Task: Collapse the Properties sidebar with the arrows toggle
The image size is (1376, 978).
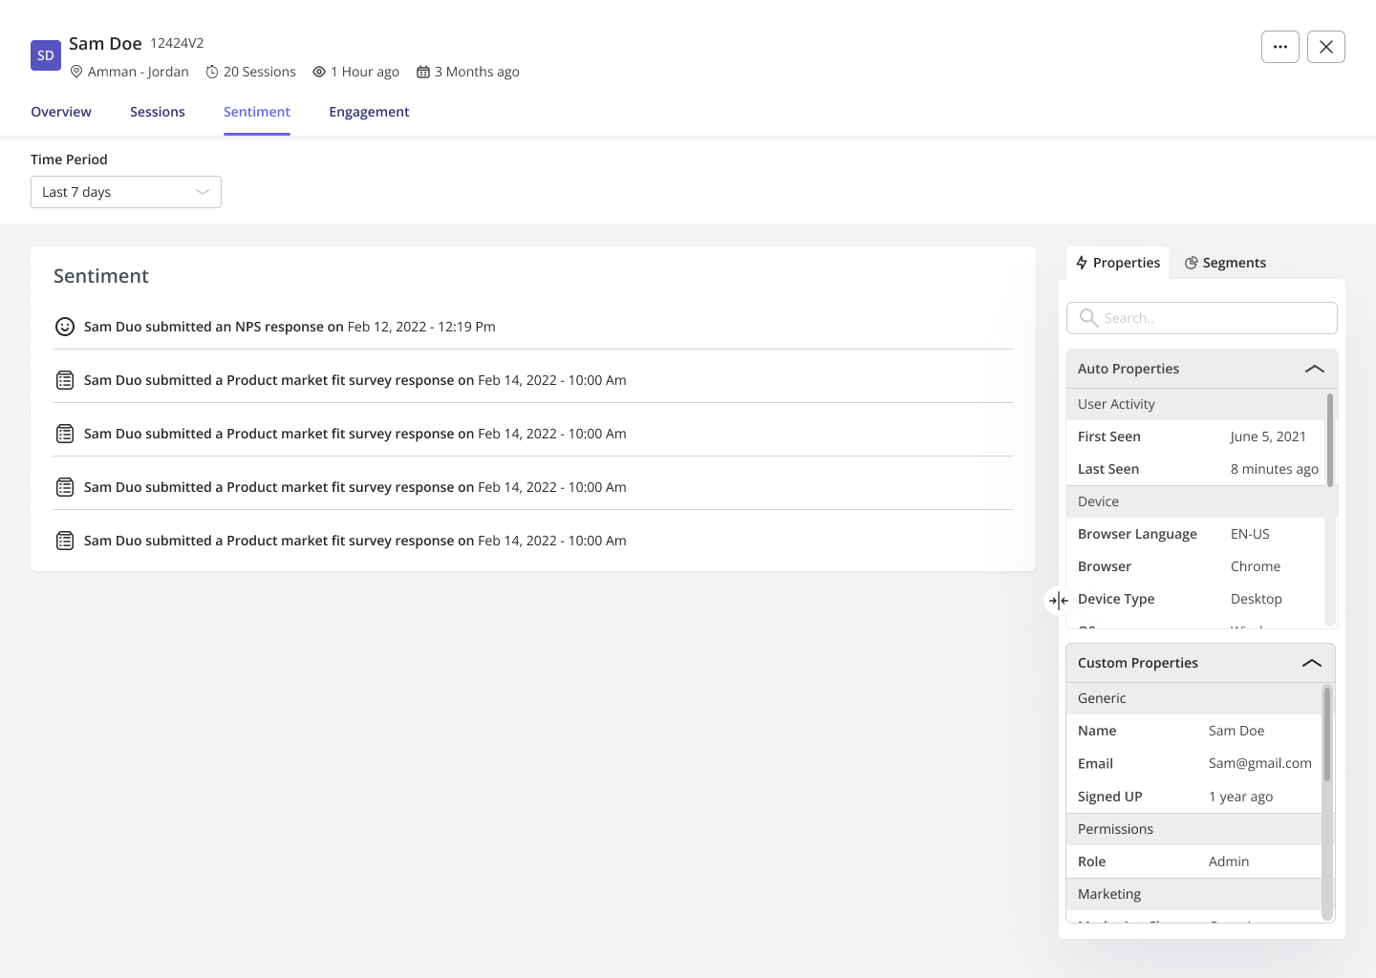Action: click(x=1058, y=600)
